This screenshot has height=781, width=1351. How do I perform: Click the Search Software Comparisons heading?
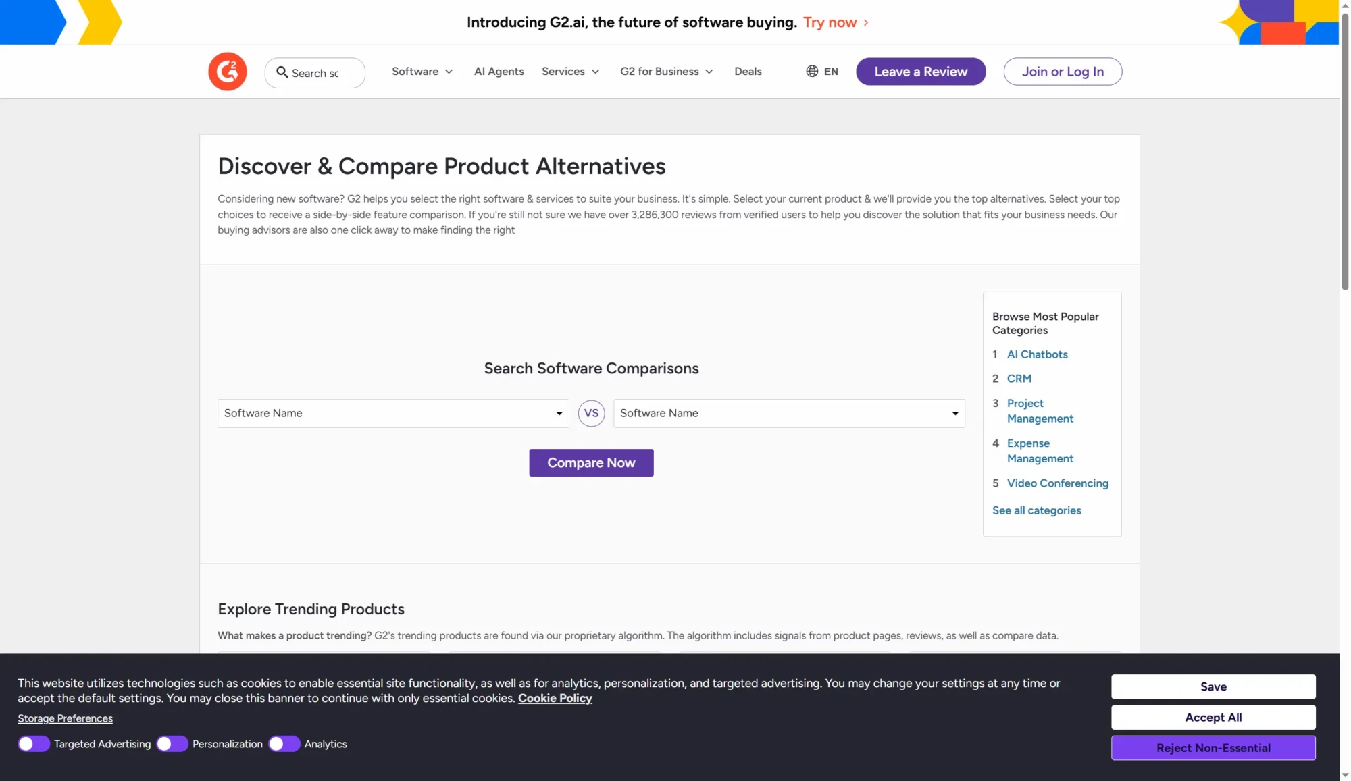591,369
